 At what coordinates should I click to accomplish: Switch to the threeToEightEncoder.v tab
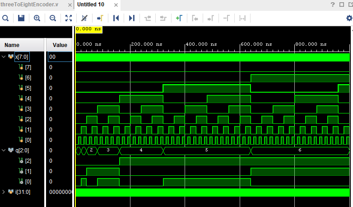point(29,5)
